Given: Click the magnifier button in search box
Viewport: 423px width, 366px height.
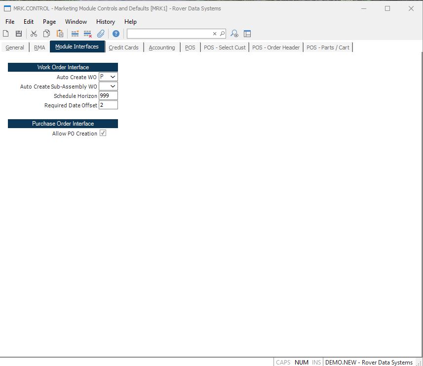Looking at the screenshot, I should [x=222, y=34].
